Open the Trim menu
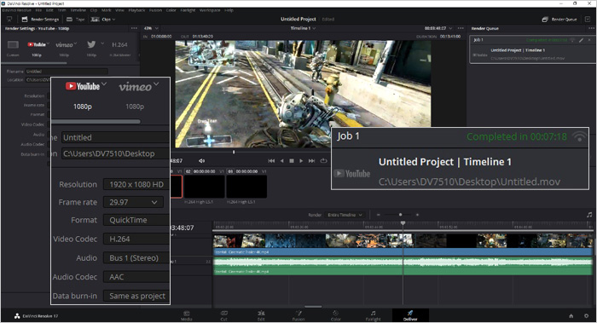 point(61,10)
